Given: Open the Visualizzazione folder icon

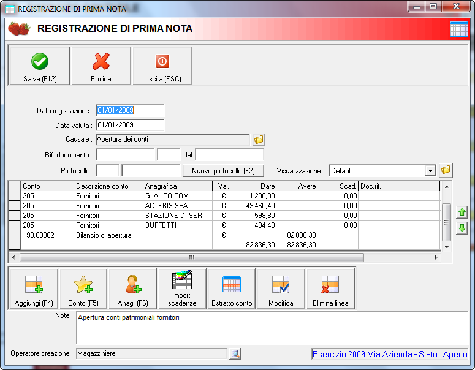Looking at the screenshot, I should (446, 170).
